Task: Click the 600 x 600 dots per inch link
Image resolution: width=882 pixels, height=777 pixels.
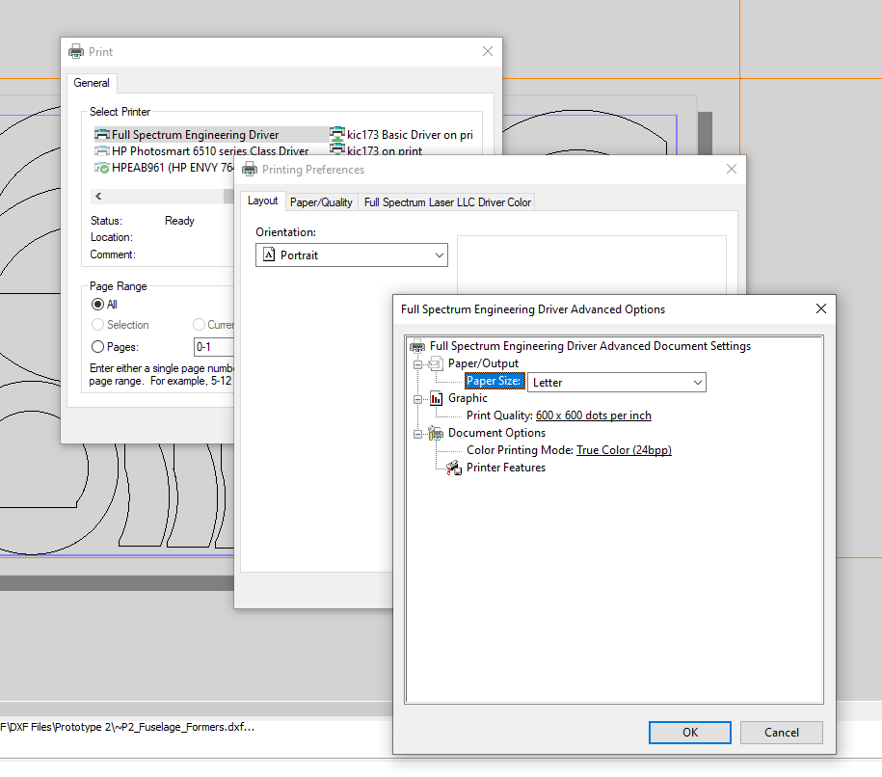Action: (593, 415)
